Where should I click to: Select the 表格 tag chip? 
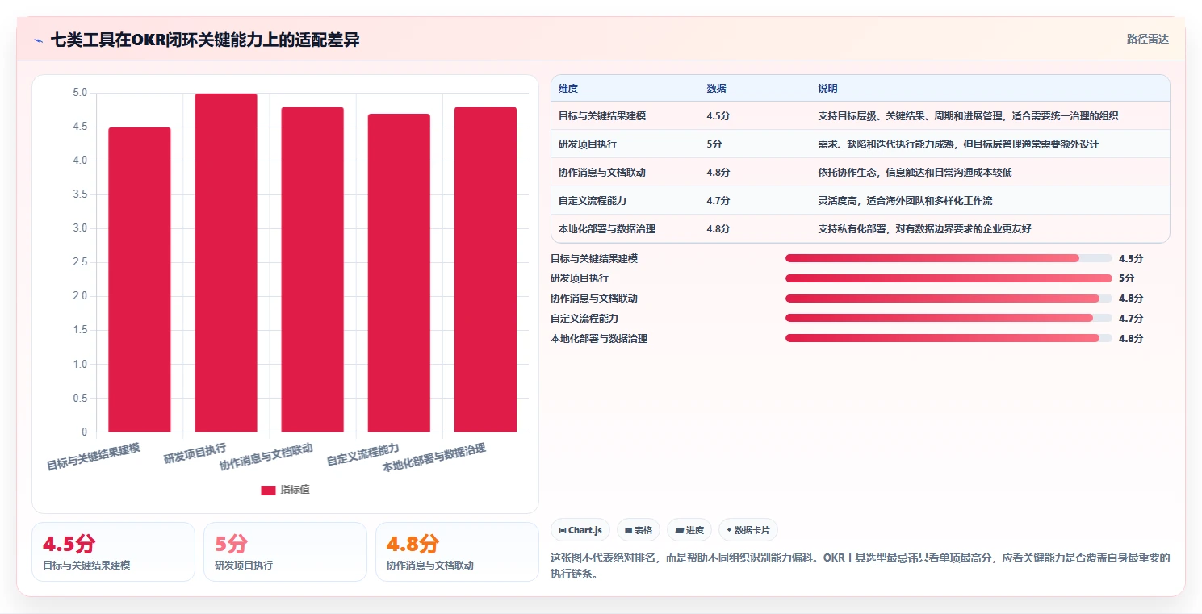point(639,530)
